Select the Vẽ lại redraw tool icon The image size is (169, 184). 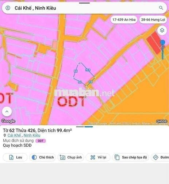[93, 157]
